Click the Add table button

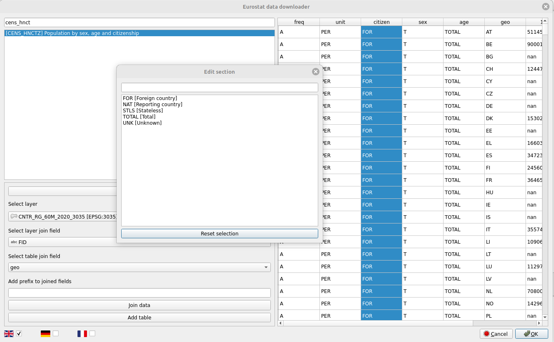pyautogui.click(x=139, y=318)
